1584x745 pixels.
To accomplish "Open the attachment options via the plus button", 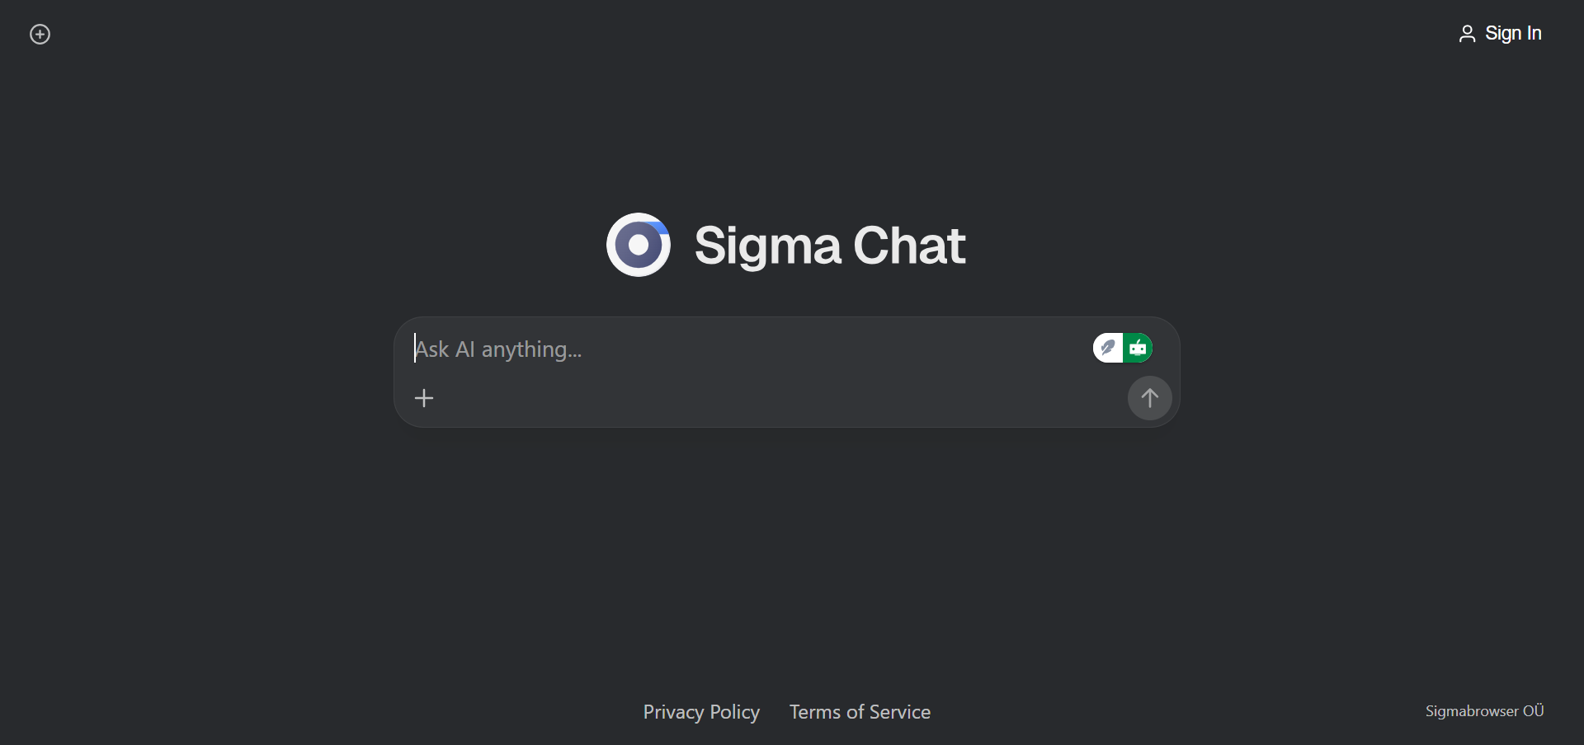I will pyautogui.click(x=424, y=398).
